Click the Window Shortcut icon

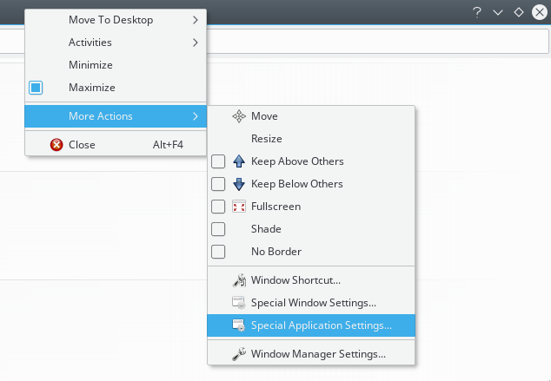pos(240,281)
